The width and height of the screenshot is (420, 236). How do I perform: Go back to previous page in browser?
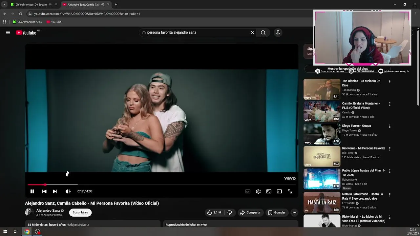(5, 14)
